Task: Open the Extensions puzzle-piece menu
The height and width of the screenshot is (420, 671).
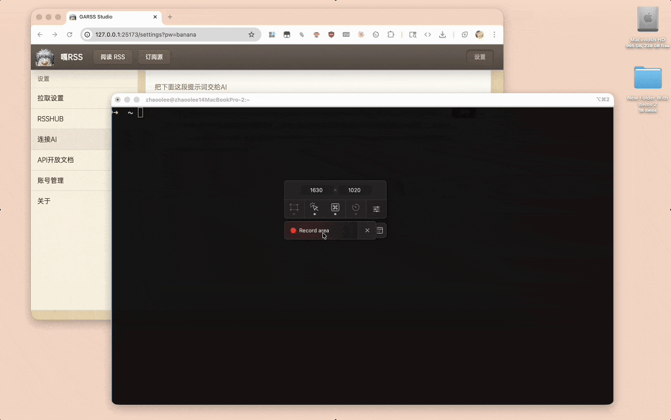Action: pyautogui.click(x=391, y=35)
